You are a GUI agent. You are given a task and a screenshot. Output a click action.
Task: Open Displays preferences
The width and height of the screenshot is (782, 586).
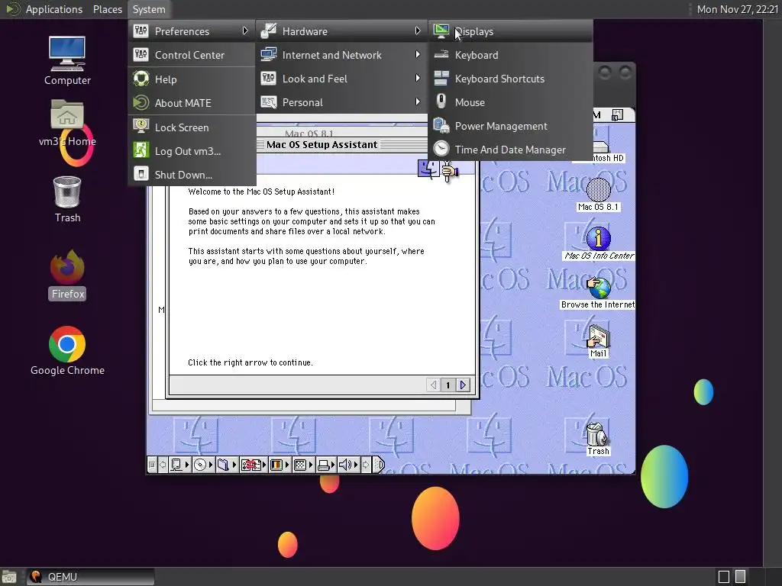(x=511, y=31)
